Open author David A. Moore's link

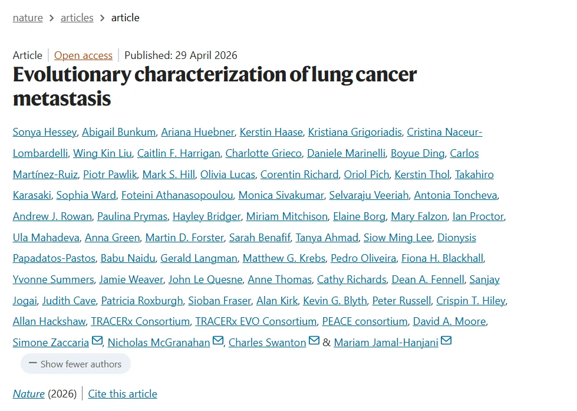449,321
